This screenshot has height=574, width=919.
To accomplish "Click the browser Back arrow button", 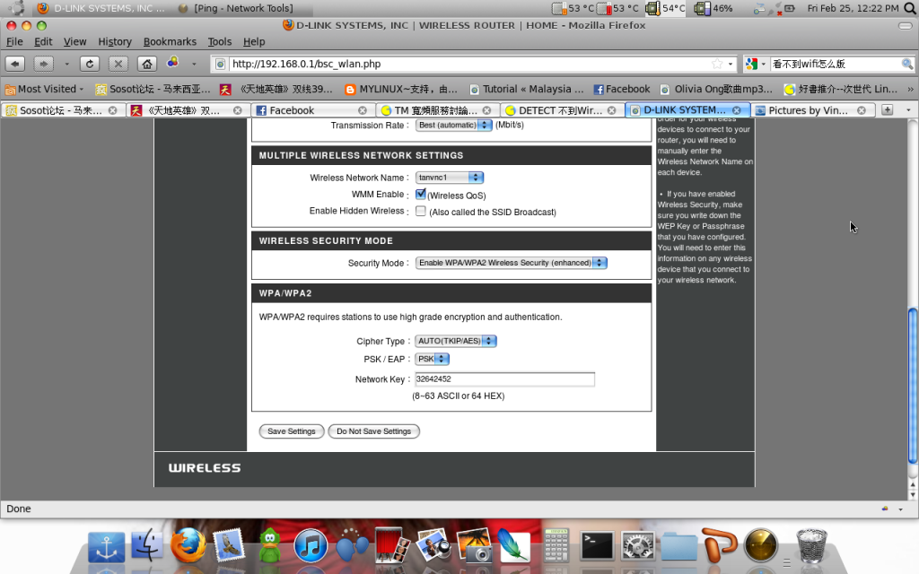I will tap(14, 64).
